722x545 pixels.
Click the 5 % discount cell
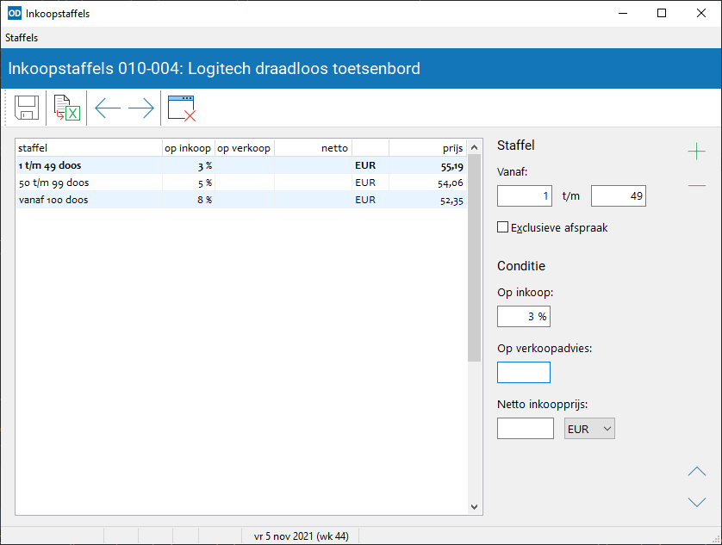click(189, 183)
